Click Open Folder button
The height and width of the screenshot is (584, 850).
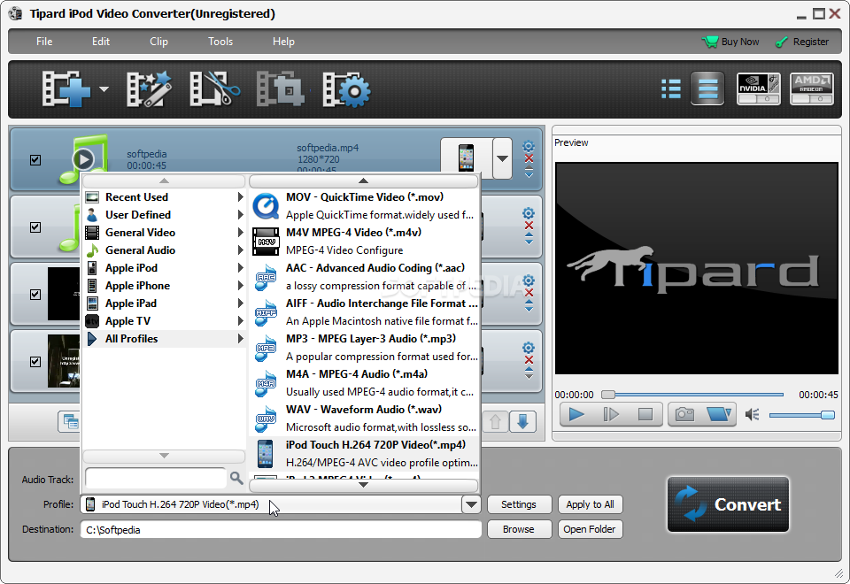(x=590, y=529)
